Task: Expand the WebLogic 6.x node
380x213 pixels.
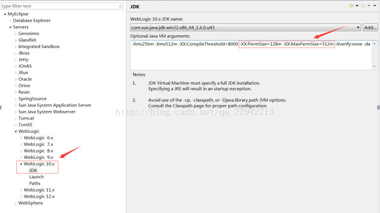Action: pos(21,138)
